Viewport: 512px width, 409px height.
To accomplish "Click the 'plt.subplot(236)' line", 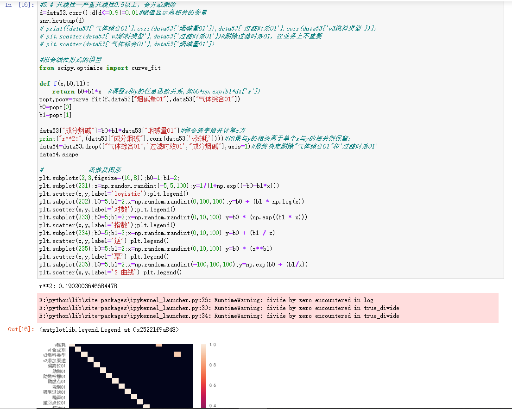I will pos(173,264).
